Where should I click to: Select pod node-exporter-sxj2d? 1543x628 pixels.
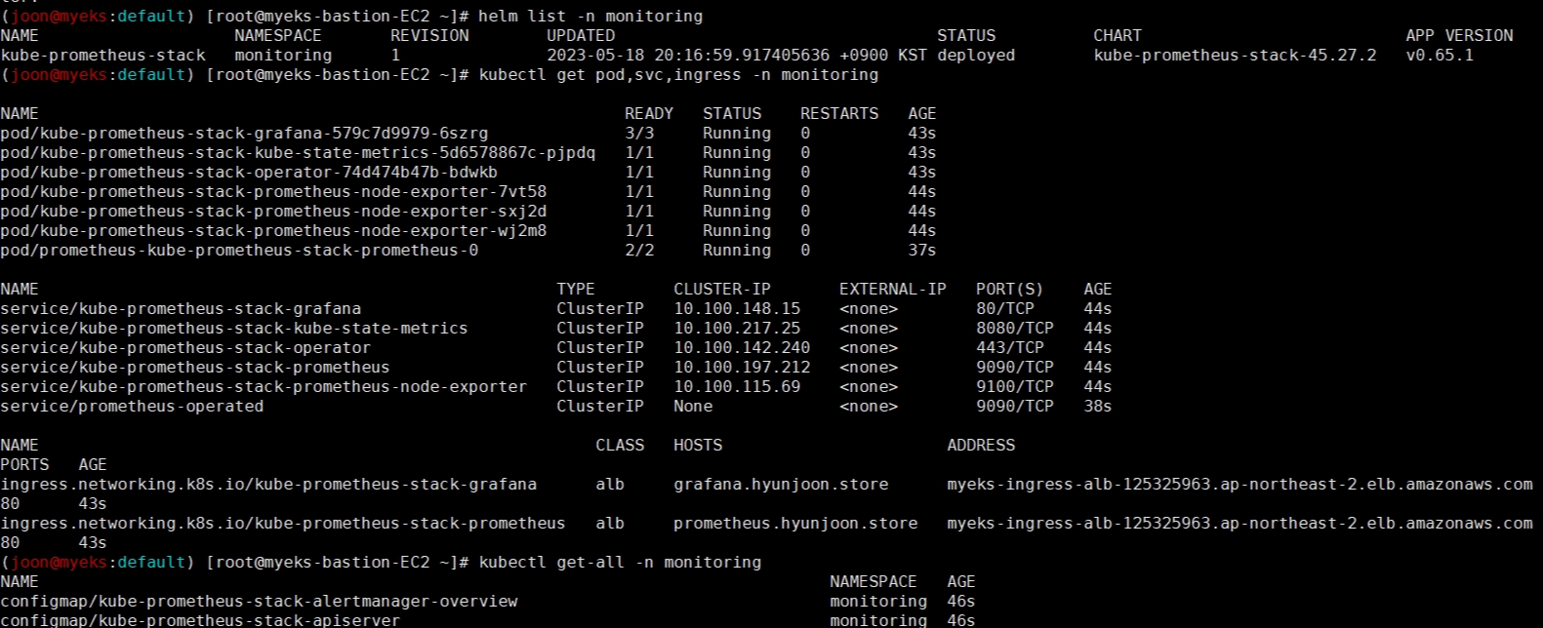tap(273, 211)
